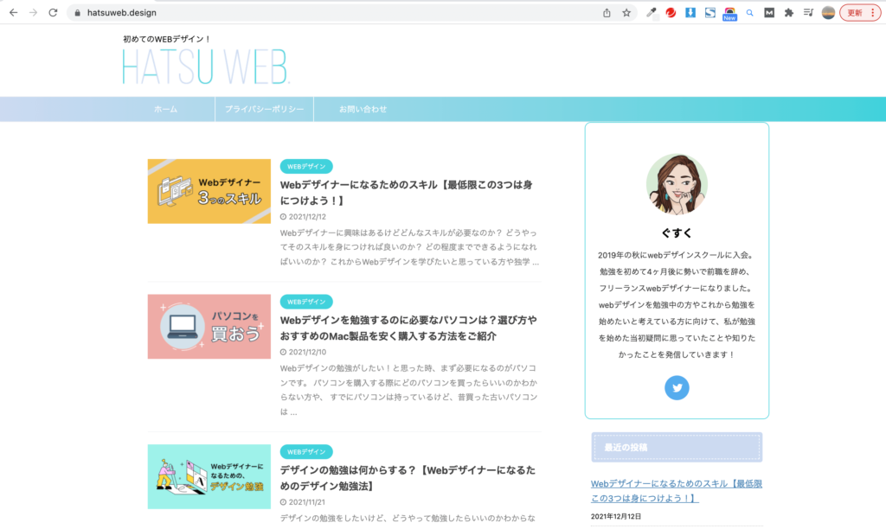Open the blue download arrow extension
This screenshot has height=529, width=886.
[x=690, y=12]
